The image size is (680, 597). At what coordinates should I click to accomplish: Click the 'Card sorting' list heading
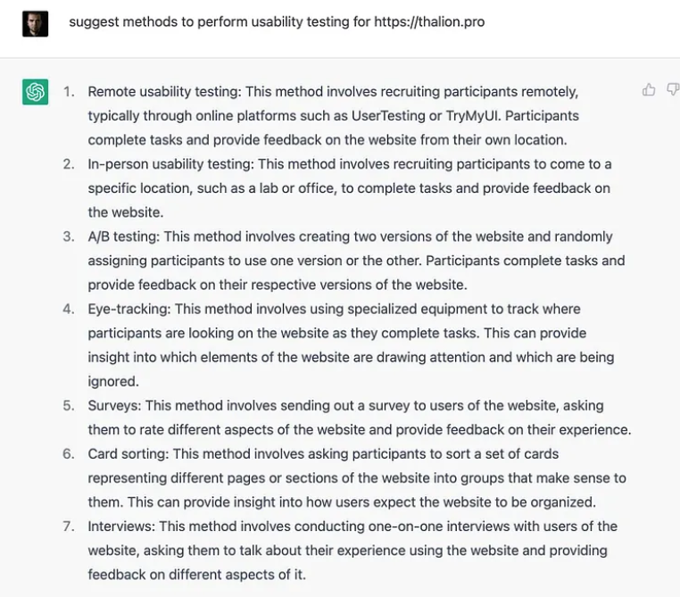tap(129, 453)
